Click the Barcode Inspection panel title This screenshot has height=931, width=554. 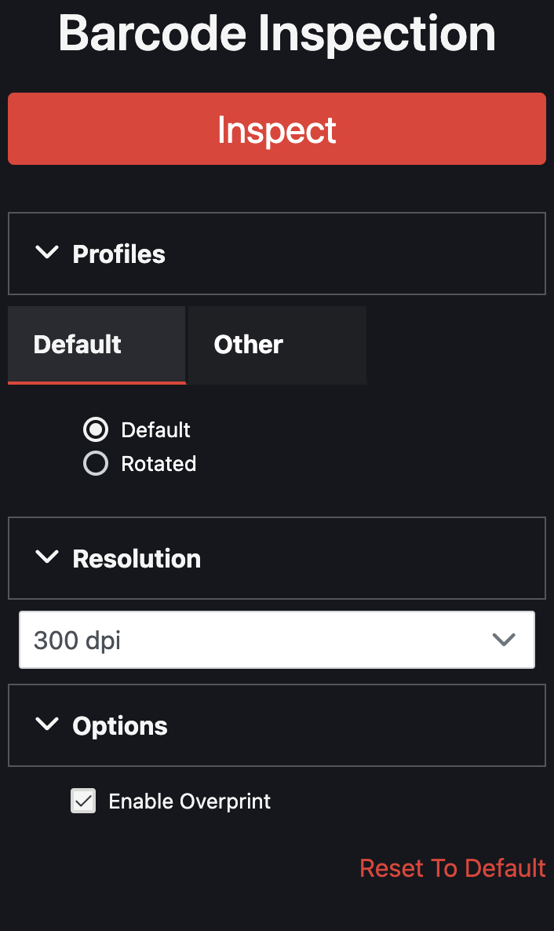pos(276,33)
